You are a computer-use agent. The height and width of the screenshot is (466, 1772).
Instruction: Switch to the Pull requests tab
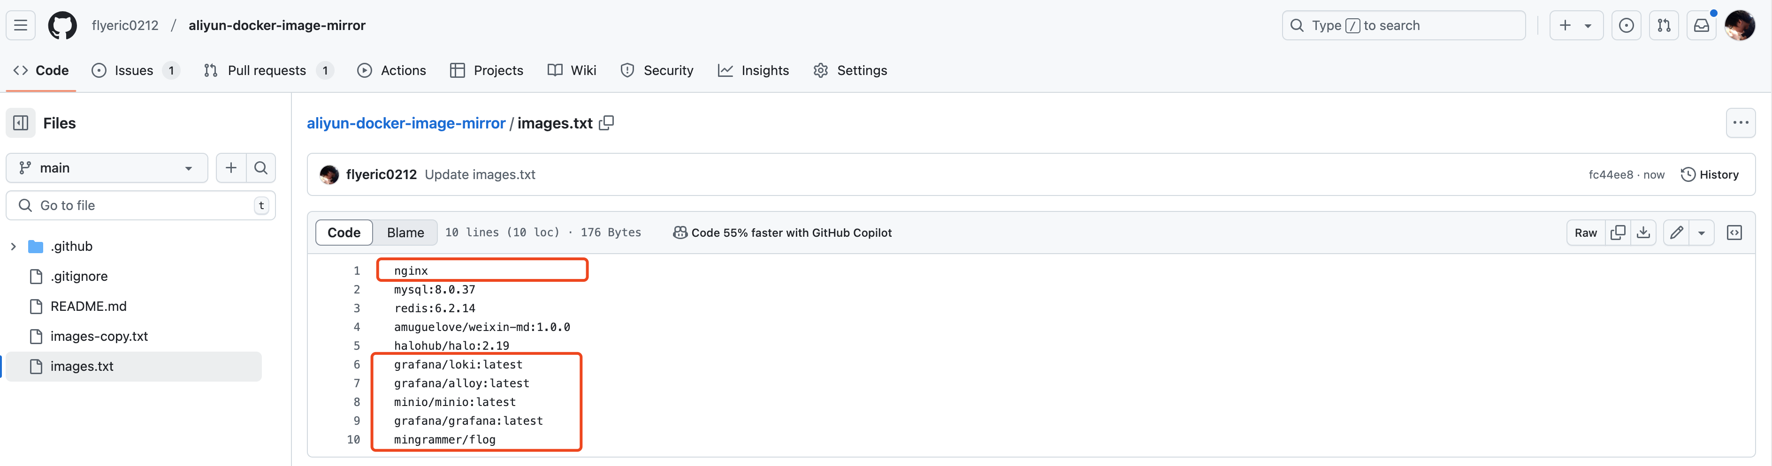(x=268, y=70)
